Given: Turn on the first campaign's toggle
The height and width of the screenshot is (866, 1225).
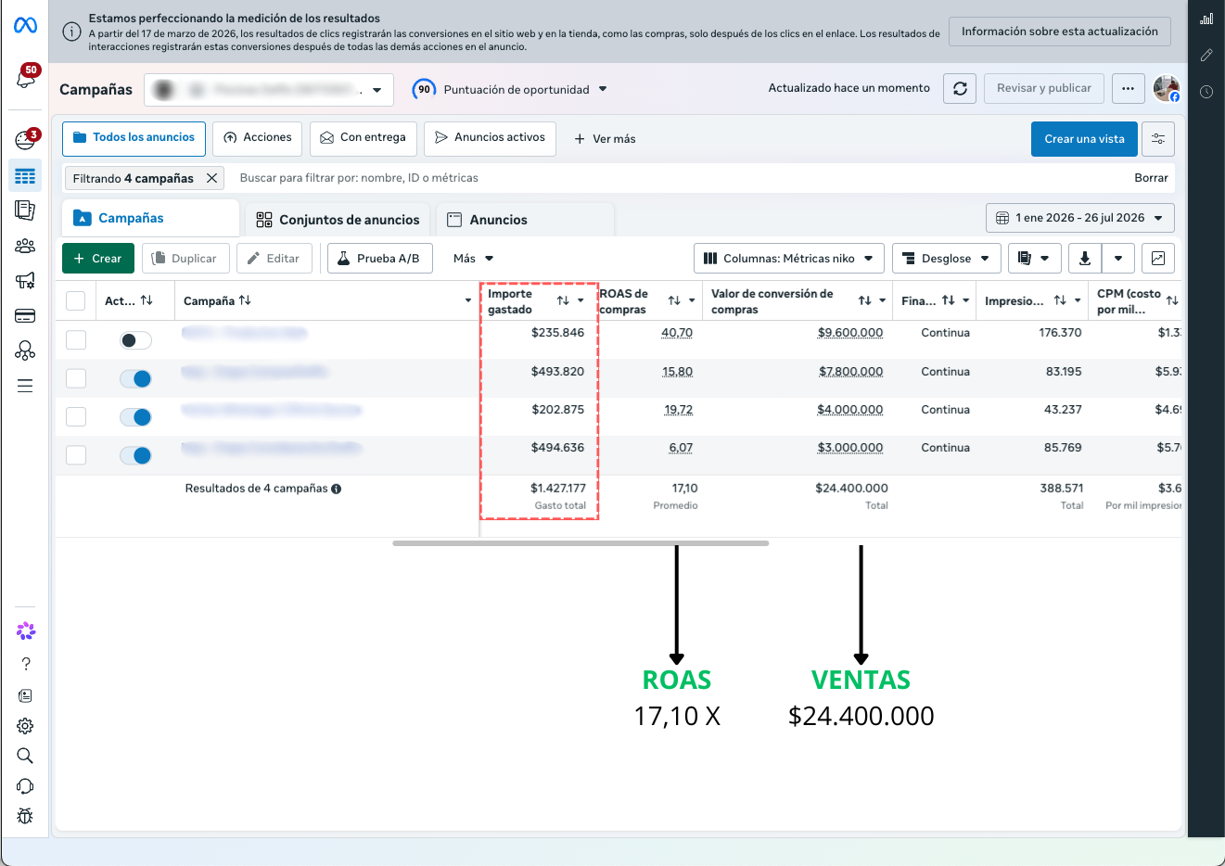Looking at the screenshot, I should tap(135, 340).
